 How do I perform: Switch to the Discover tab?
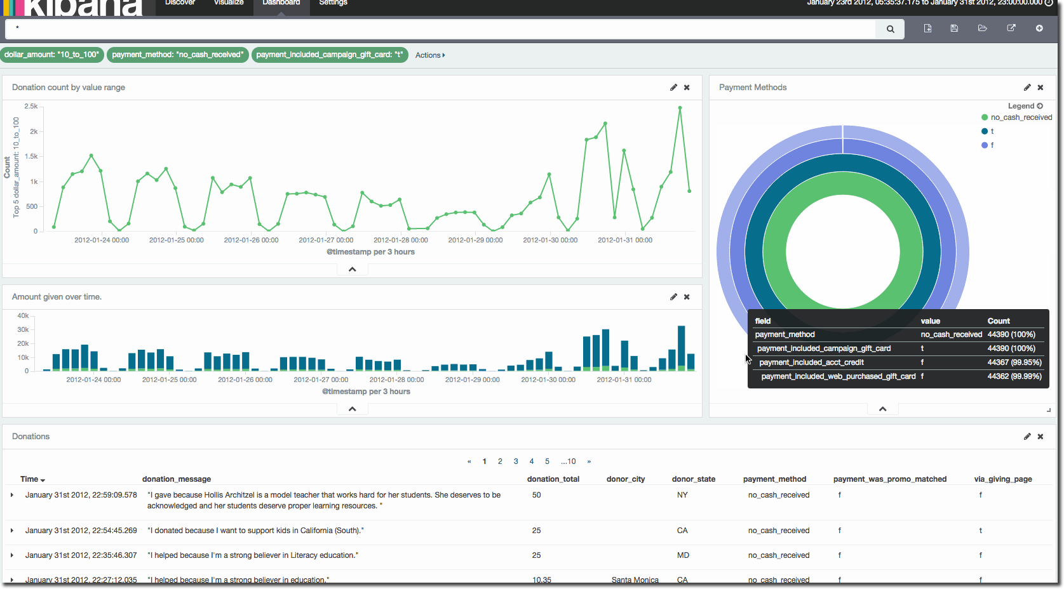click(180, 3)
